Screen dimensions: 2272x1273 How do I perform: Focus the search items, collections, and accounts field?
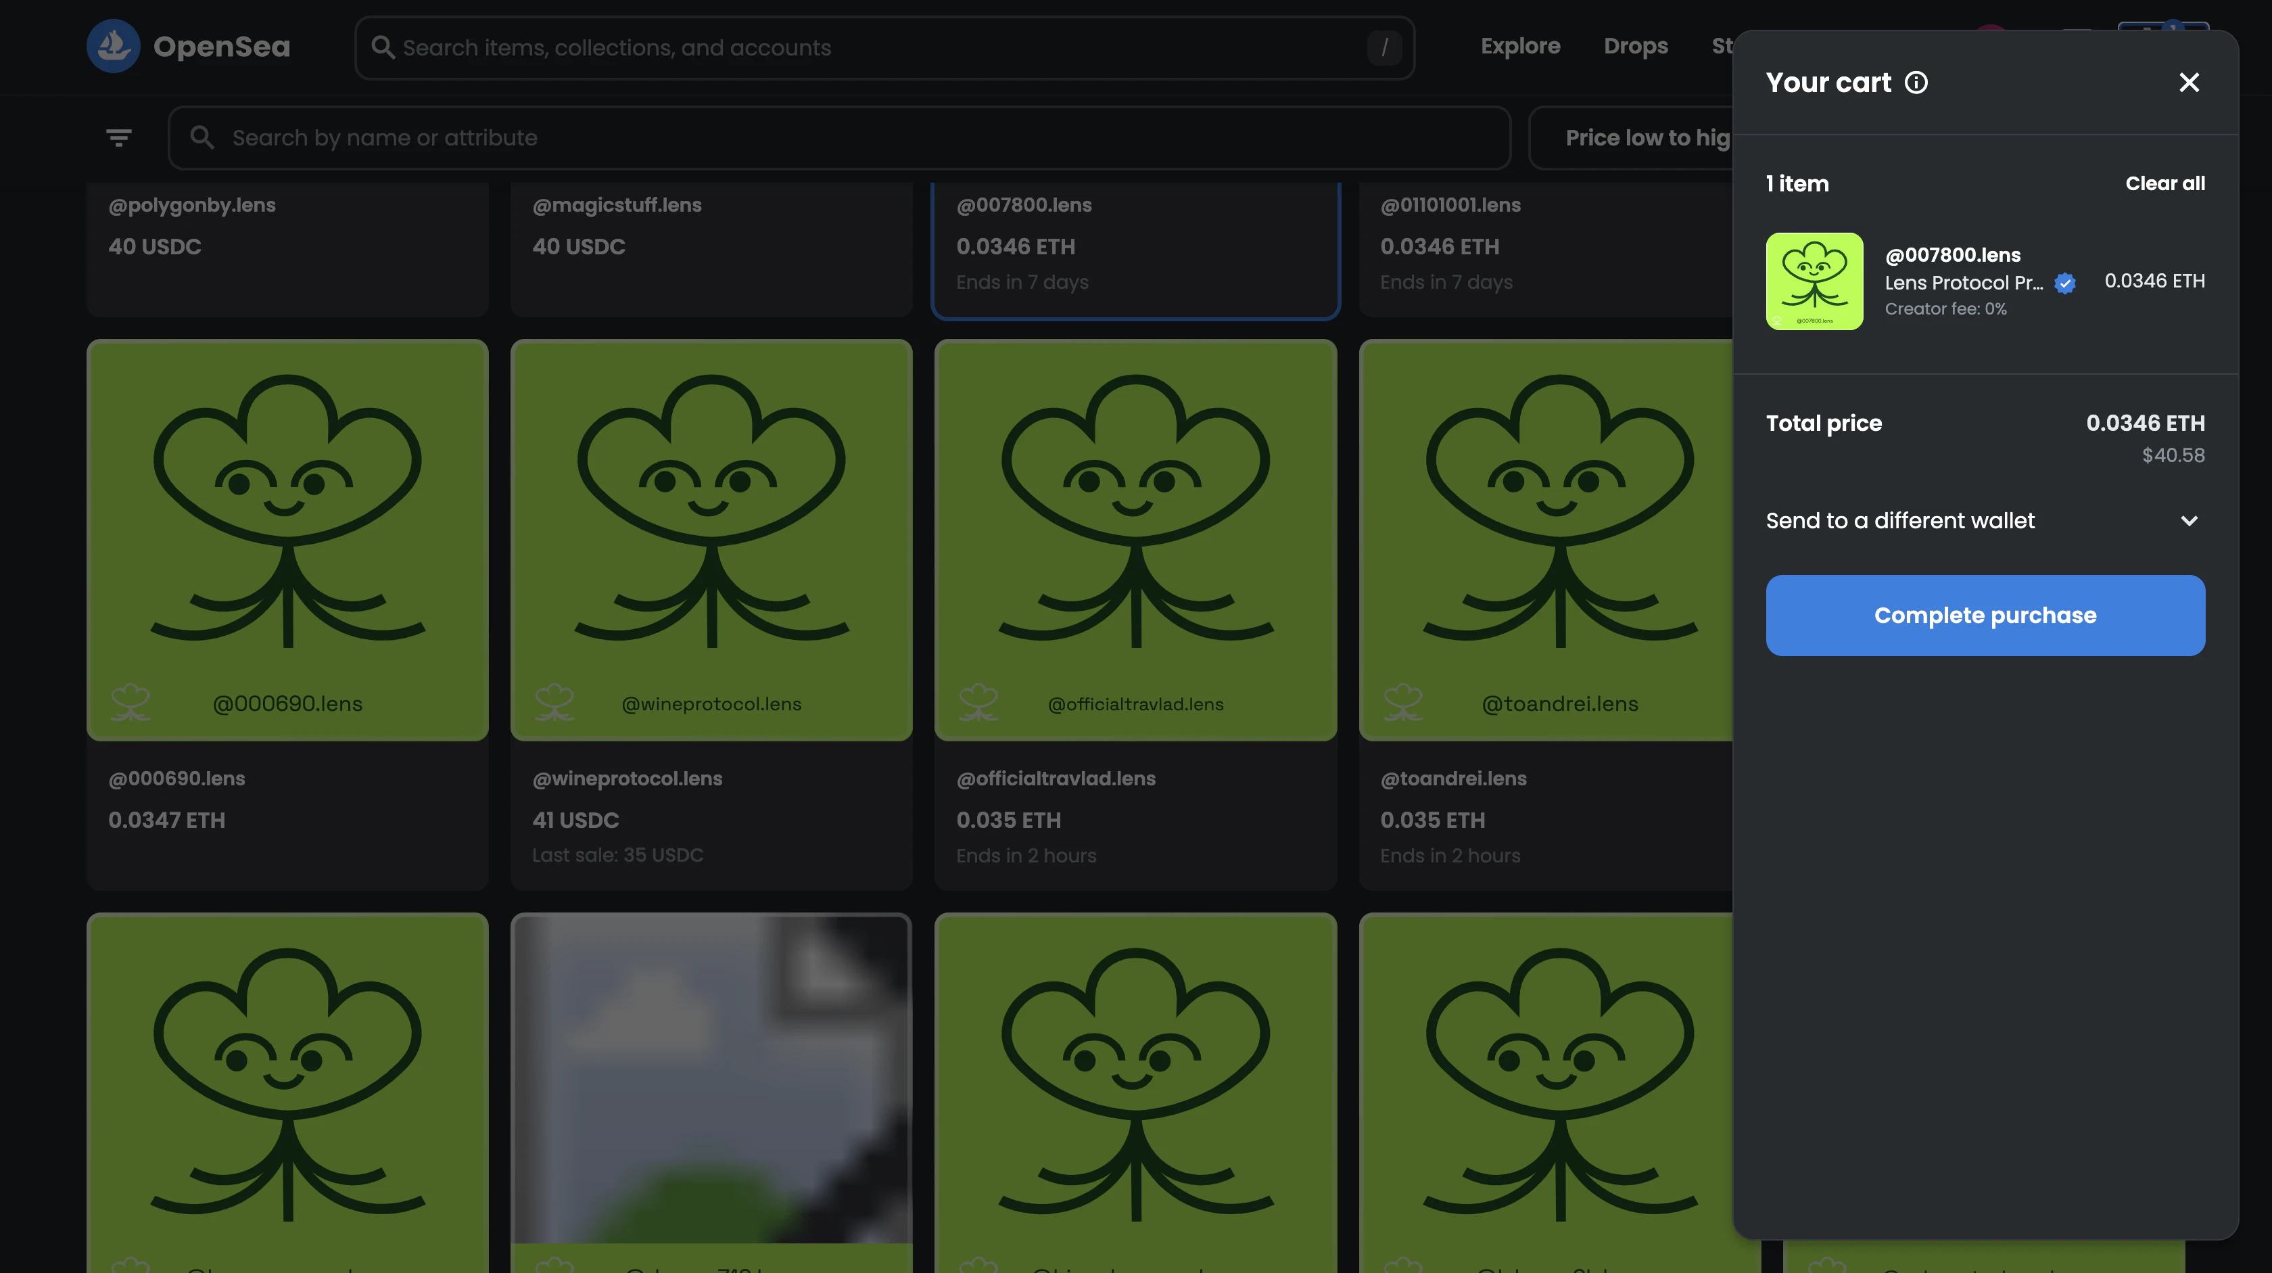pos(884,47)
